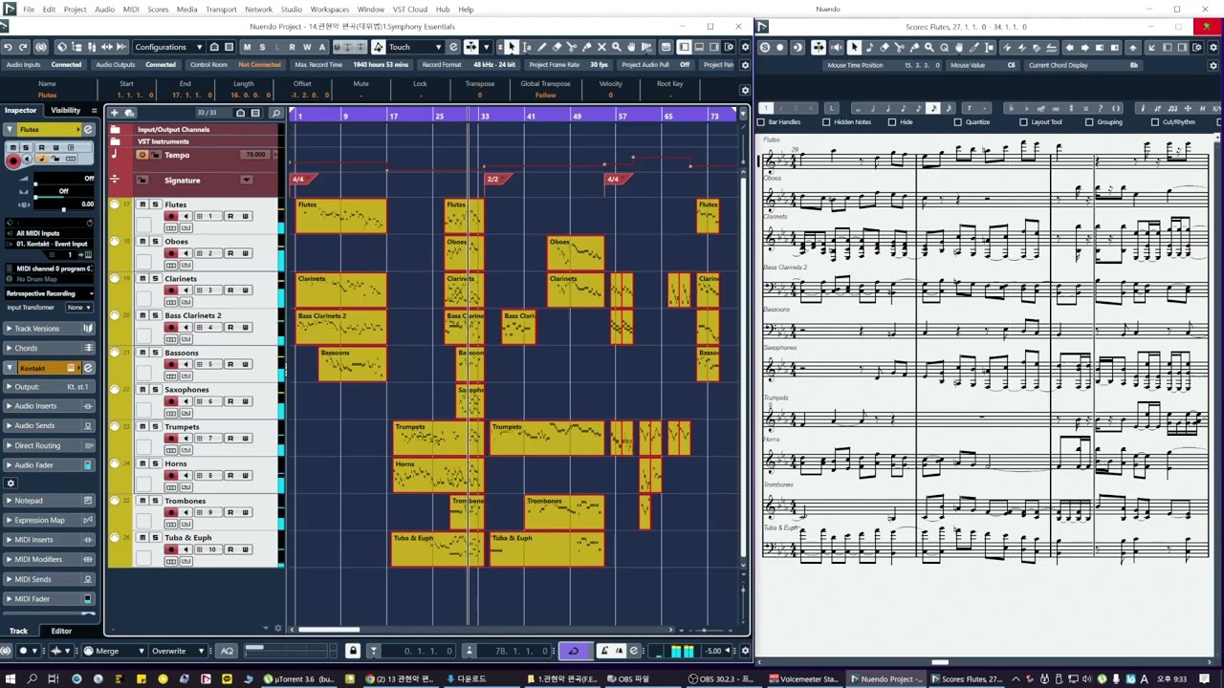
Task: Open the track search magnifier in track list
Action: click(x=276, y=113)
